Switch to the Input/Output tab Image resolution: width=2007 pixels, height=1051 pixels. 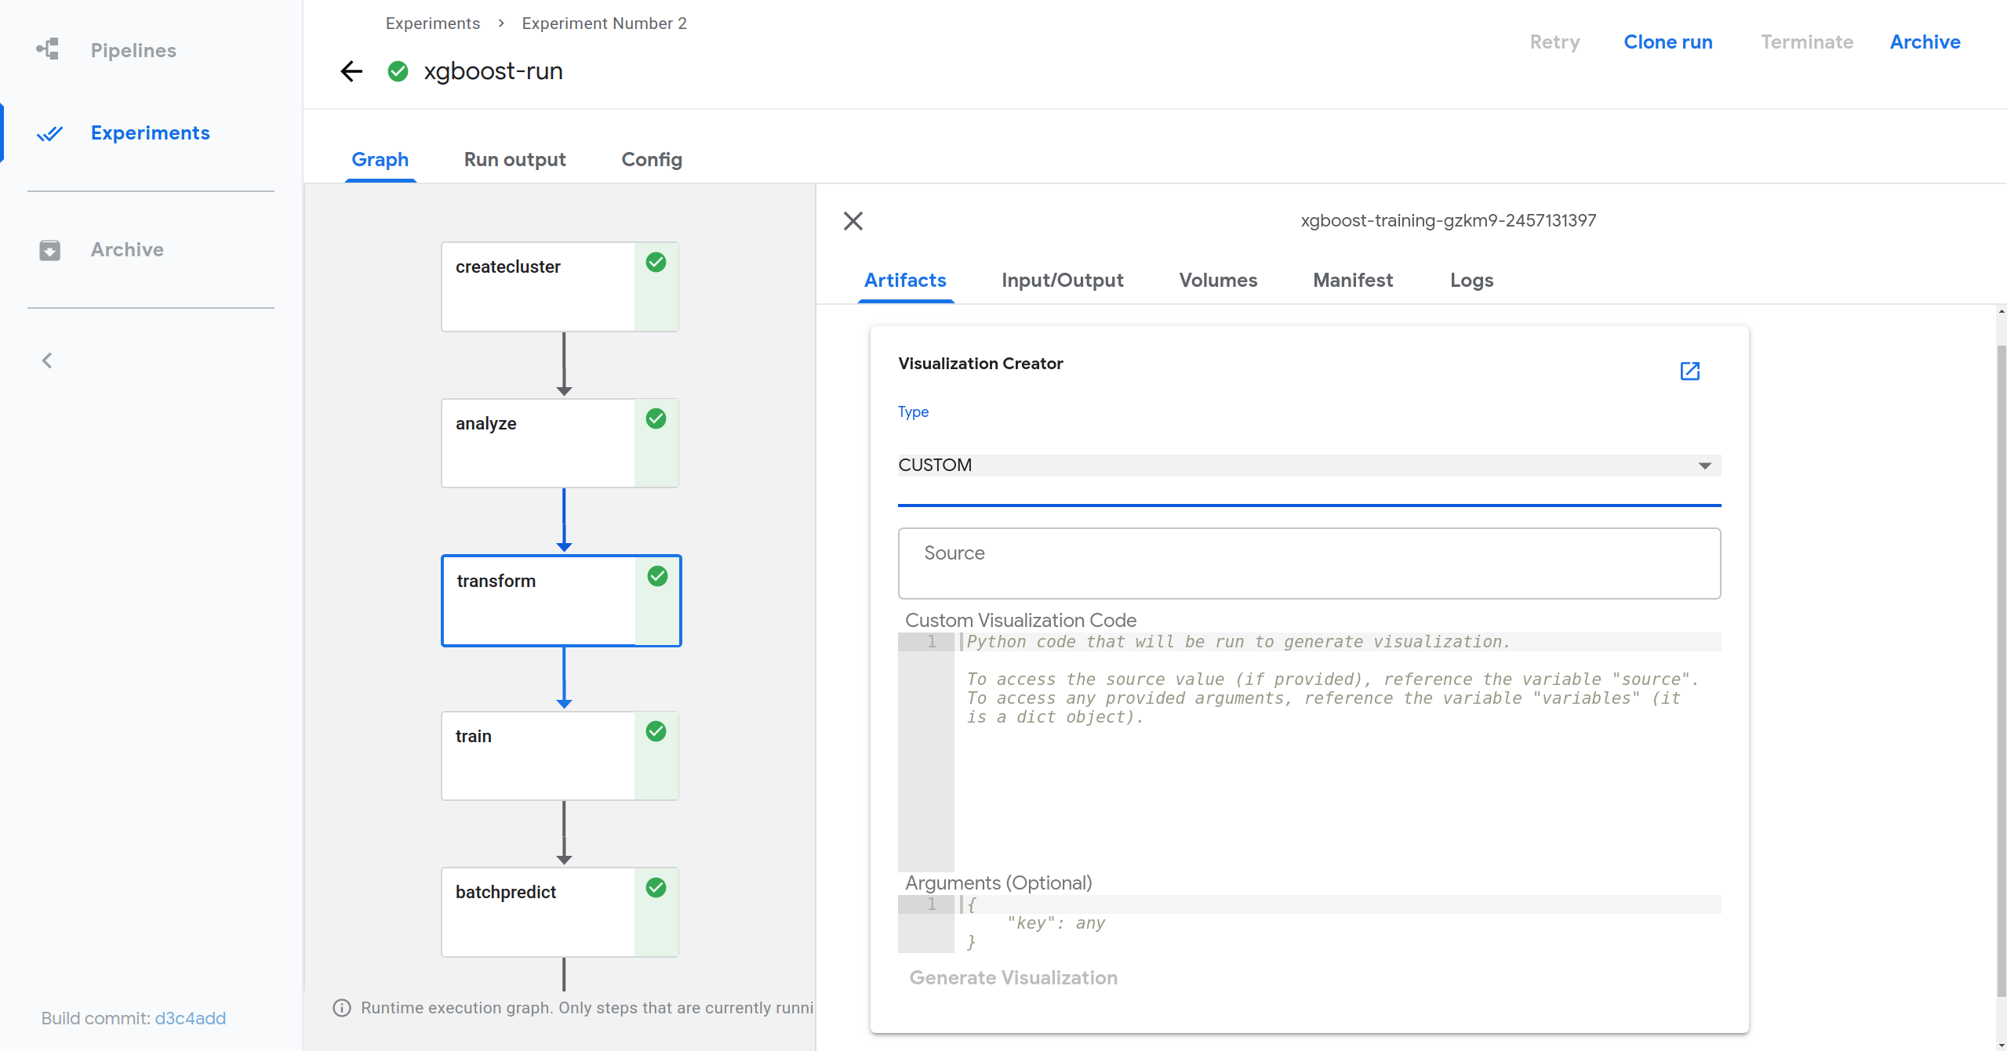(x=1062, y=280)
